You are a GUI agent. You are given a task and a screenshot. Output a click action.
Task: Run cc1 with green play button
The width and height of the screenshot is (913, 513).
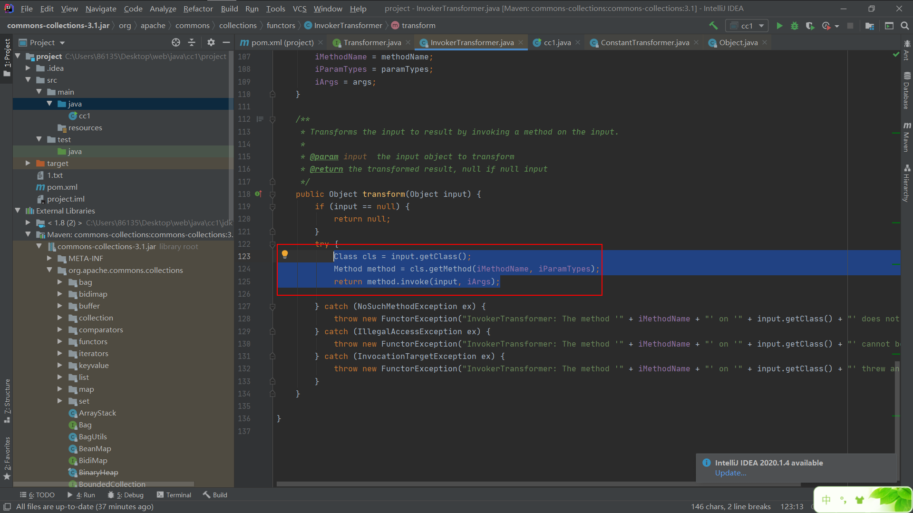click(x=779, y=26)
